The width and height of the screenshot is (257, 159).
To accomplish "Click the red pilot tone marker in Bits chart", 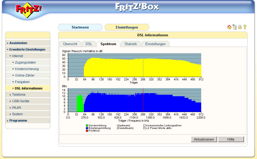I will point(143,100).
